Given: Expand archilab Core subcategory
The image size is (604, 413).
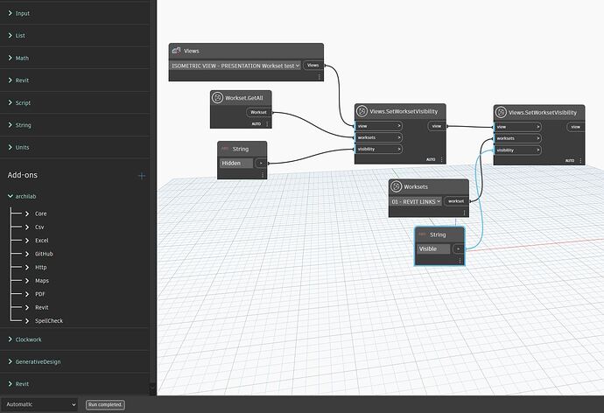Looking at the screenshot, I should coord(27,213).
